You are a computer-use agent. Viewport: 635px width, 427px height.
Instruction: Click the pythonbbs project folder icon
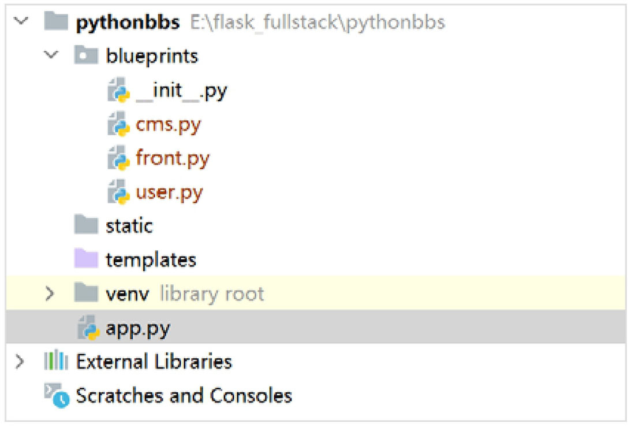pyautogui.click(x=56, y=21)
